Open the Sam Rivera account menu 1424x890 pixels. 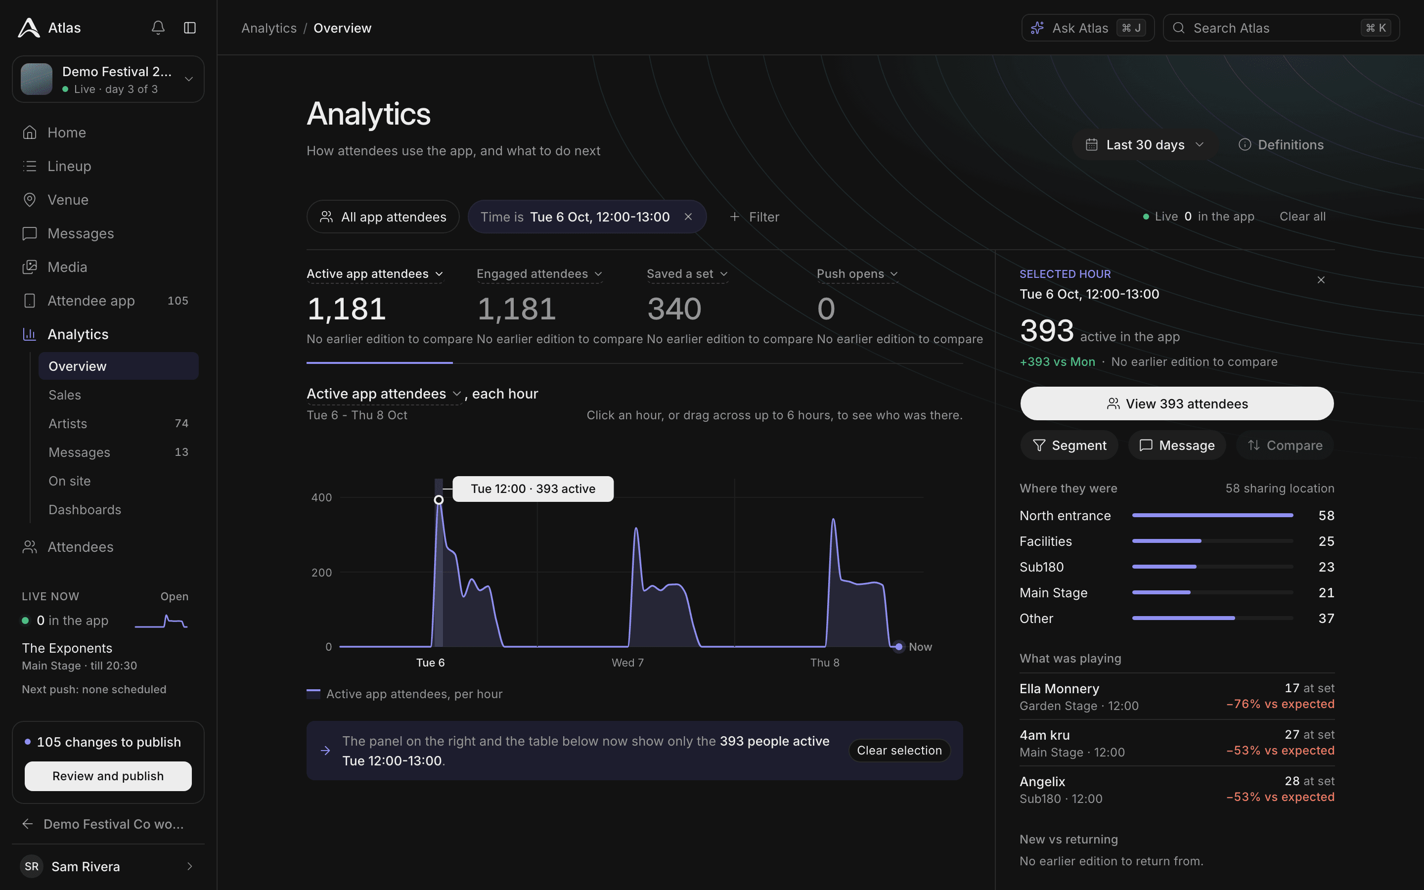(x=108, y=866)
